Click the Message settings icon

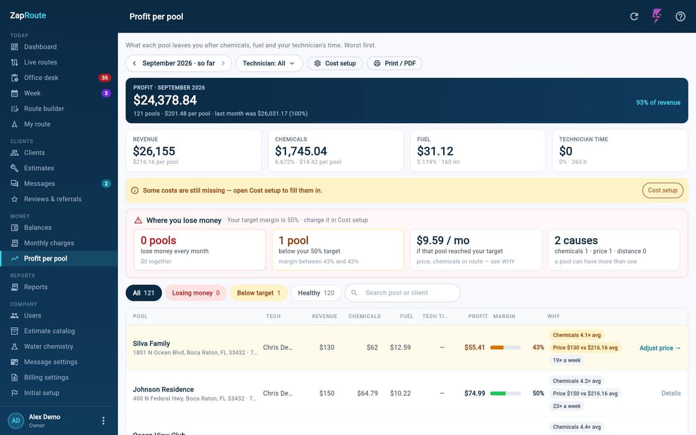tap(15, 362)
